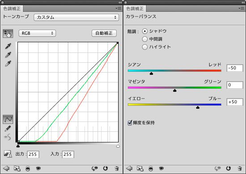The width and height of the screenshot is (246, 174).
Task: Select the ハイライト tone radio button
Action: (144, 47)
